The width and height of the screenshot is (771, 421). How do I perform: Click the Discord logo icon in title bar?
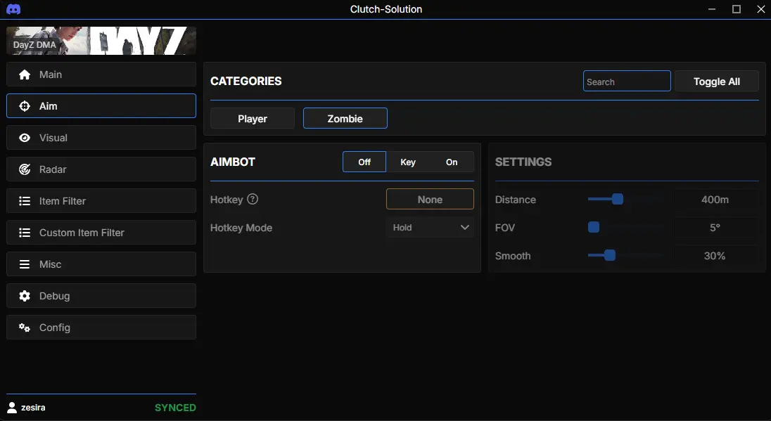click(x=13, y=9)
